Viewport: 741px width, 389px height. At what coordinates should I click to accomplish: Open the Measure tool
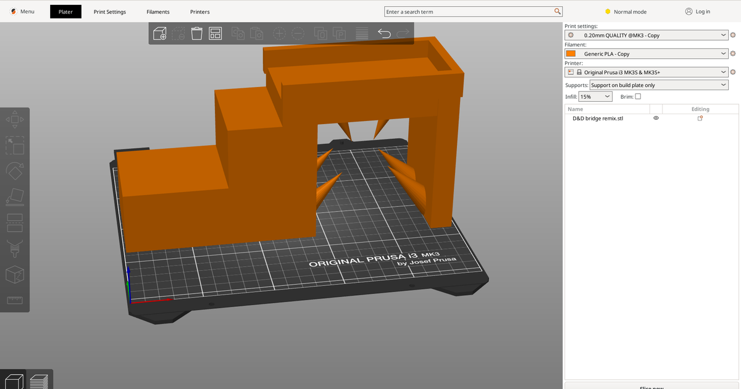pos(15,301)
